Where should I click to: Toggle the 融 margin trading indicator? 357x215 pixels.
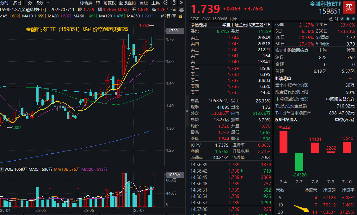(337, 19)
